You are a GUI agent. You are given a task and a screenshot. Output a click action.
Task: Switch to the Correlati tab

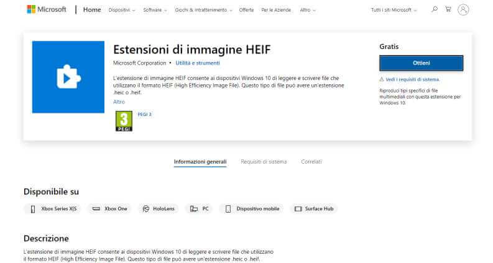(x=311, y=162)
